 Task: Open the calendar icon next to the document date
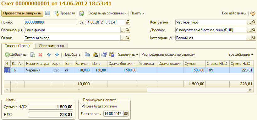(128, 22)
